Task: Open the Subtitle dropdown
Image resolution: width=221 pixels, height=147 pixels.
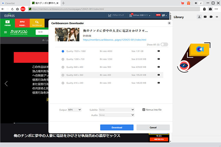Action: point(117,110)
